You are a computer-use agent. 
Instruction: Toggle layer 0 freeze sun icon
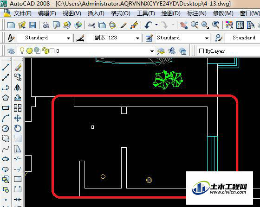[30, 51]
